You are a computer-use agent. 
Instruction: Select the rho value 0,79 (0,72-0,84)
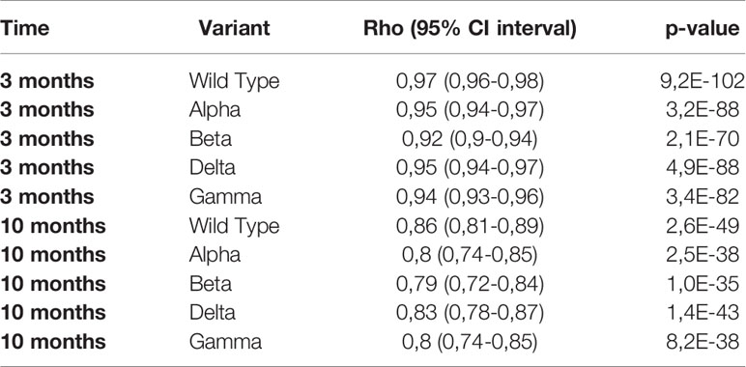pyautogui.click(x=470, y=284)
